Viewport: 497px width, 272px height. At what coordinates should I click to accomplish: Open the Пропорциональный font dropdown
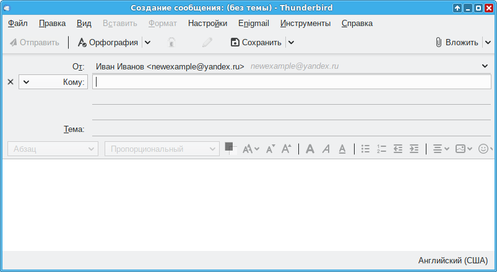pos(162,149)
